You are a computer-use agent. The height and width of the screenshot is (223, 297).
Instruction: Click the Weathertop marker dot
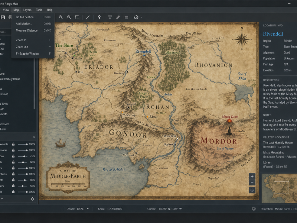click(127, 72)
